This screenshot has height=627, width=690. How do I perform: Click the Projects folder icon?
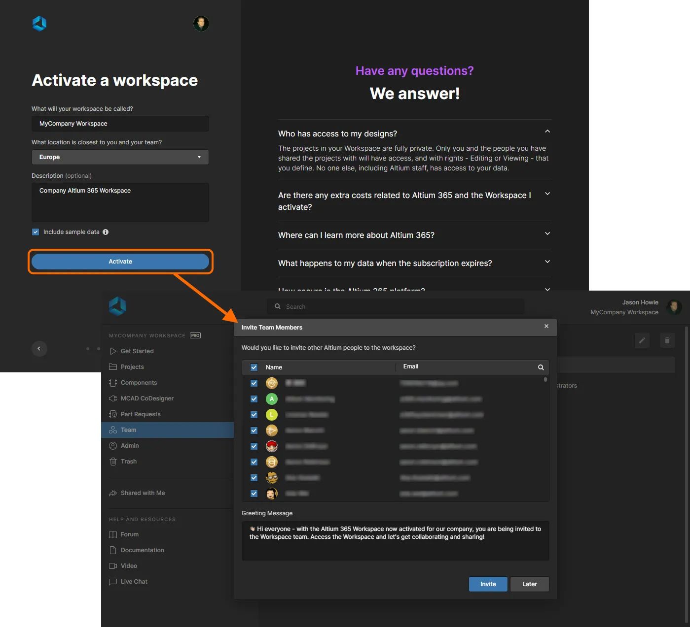[x=113, y=367]
